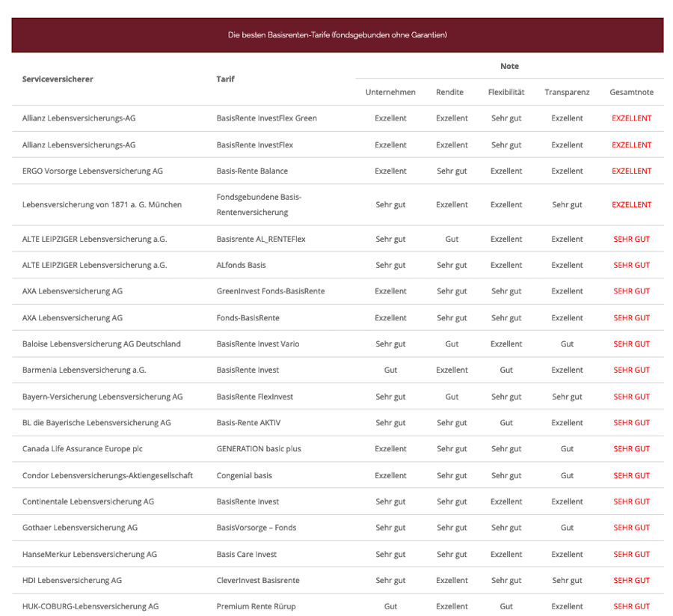This screenshot has height=616, width=673.
Task: Select insurer "Condor Lebensversicherungs-Aktiengesellschaft"
Action: 108,475
